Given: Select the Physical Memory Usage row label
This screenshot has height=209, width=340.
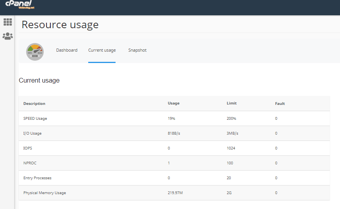Looking at the screenshot, I should [45, 193].
